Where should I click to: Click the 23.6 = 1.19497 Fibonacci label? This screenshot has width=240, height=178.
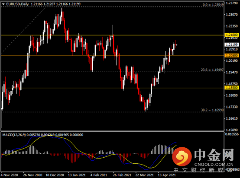212,70
